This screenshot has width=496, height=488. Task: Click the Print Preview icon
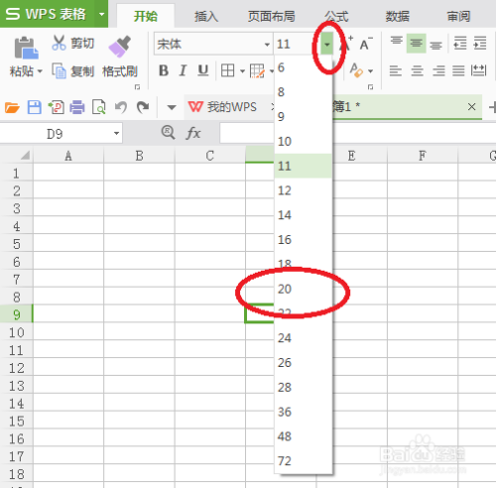99,107
